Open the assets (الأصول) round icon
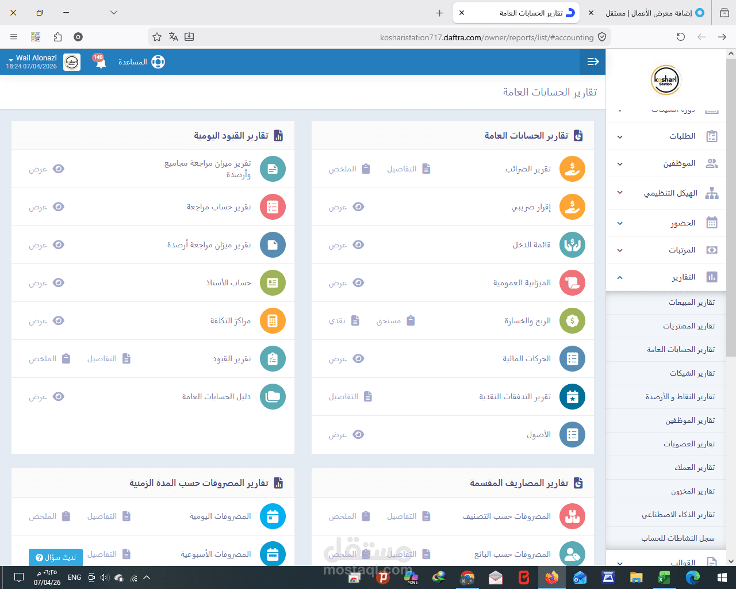Image resolution: width=736 pixels, height=589 pixels. coord(572,435)
